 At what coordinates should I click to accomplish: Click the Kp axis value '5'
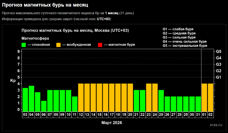(19, 77)
